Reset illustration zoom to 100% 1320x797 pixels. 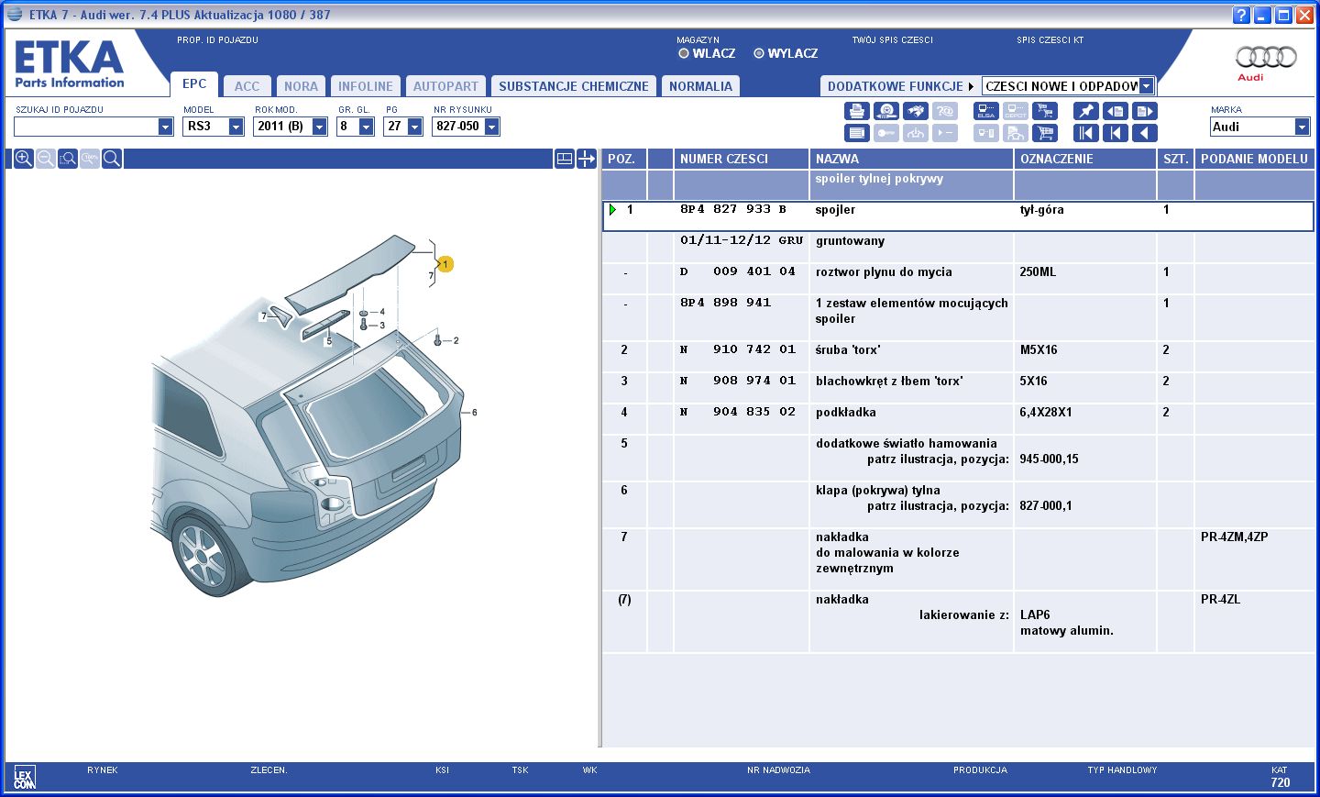pyautogui.click(x=90, y=159)
